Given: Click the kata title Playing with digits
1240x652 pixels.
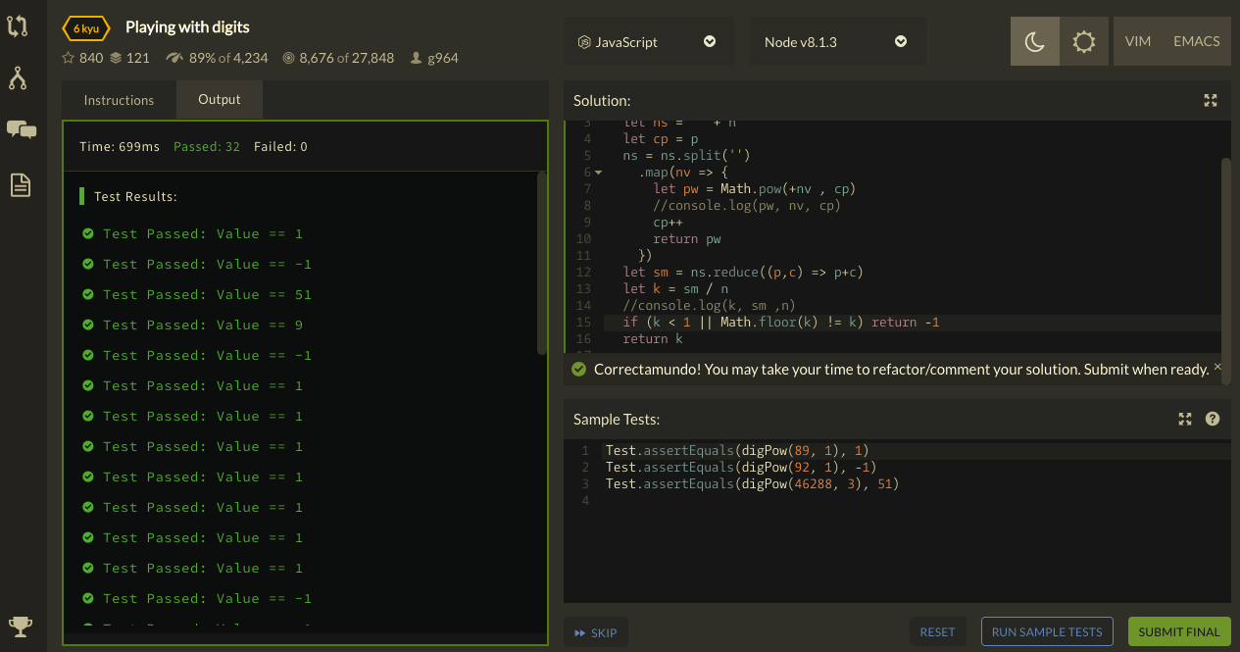Looking at the screenshot, I should tap(187, 26).
